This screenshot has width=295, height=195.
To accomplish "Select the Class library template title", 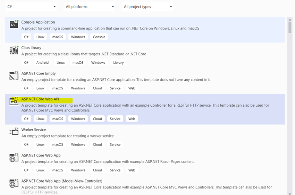I will pos(31,48).
